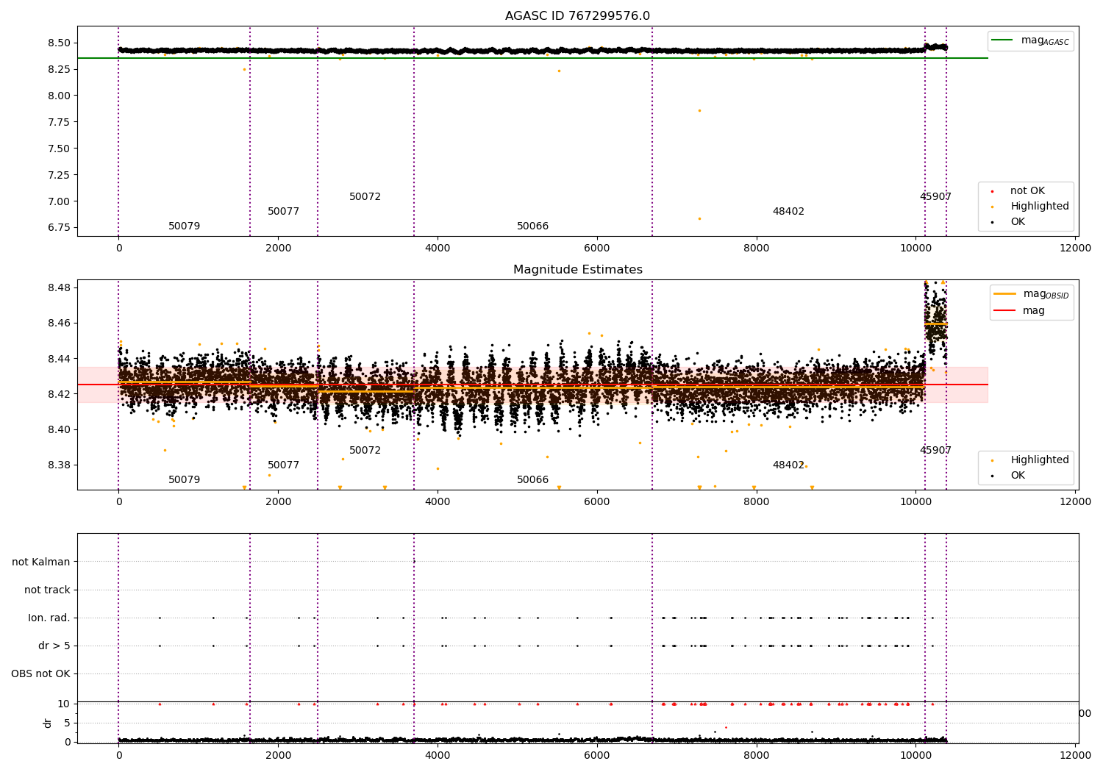Click the 8000 x-tick under Magnitude Estimates plot
Viewport: 1103px width, 772px height.
click(x=757, y=502)
